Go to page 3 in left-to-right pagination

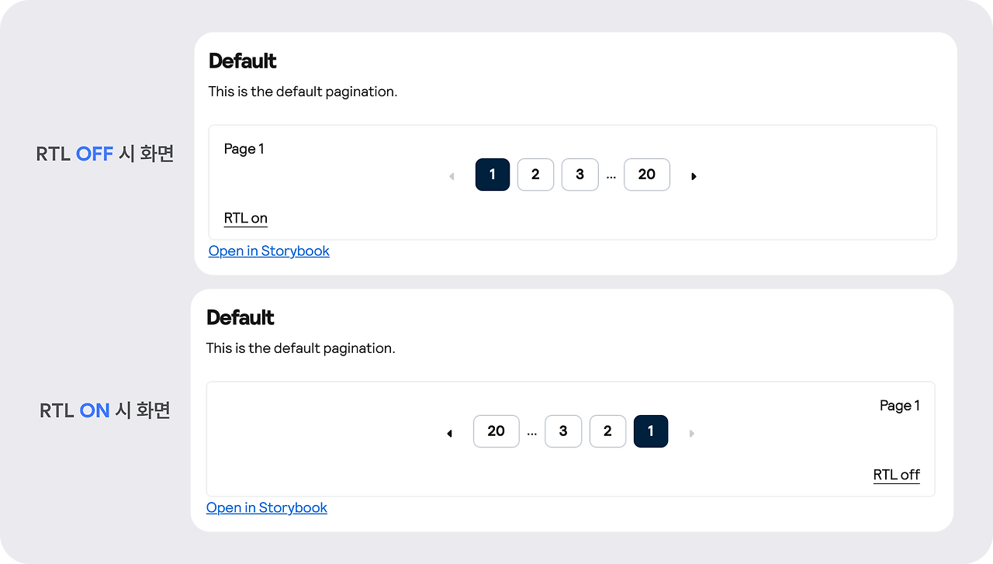(x=580, y=175)
